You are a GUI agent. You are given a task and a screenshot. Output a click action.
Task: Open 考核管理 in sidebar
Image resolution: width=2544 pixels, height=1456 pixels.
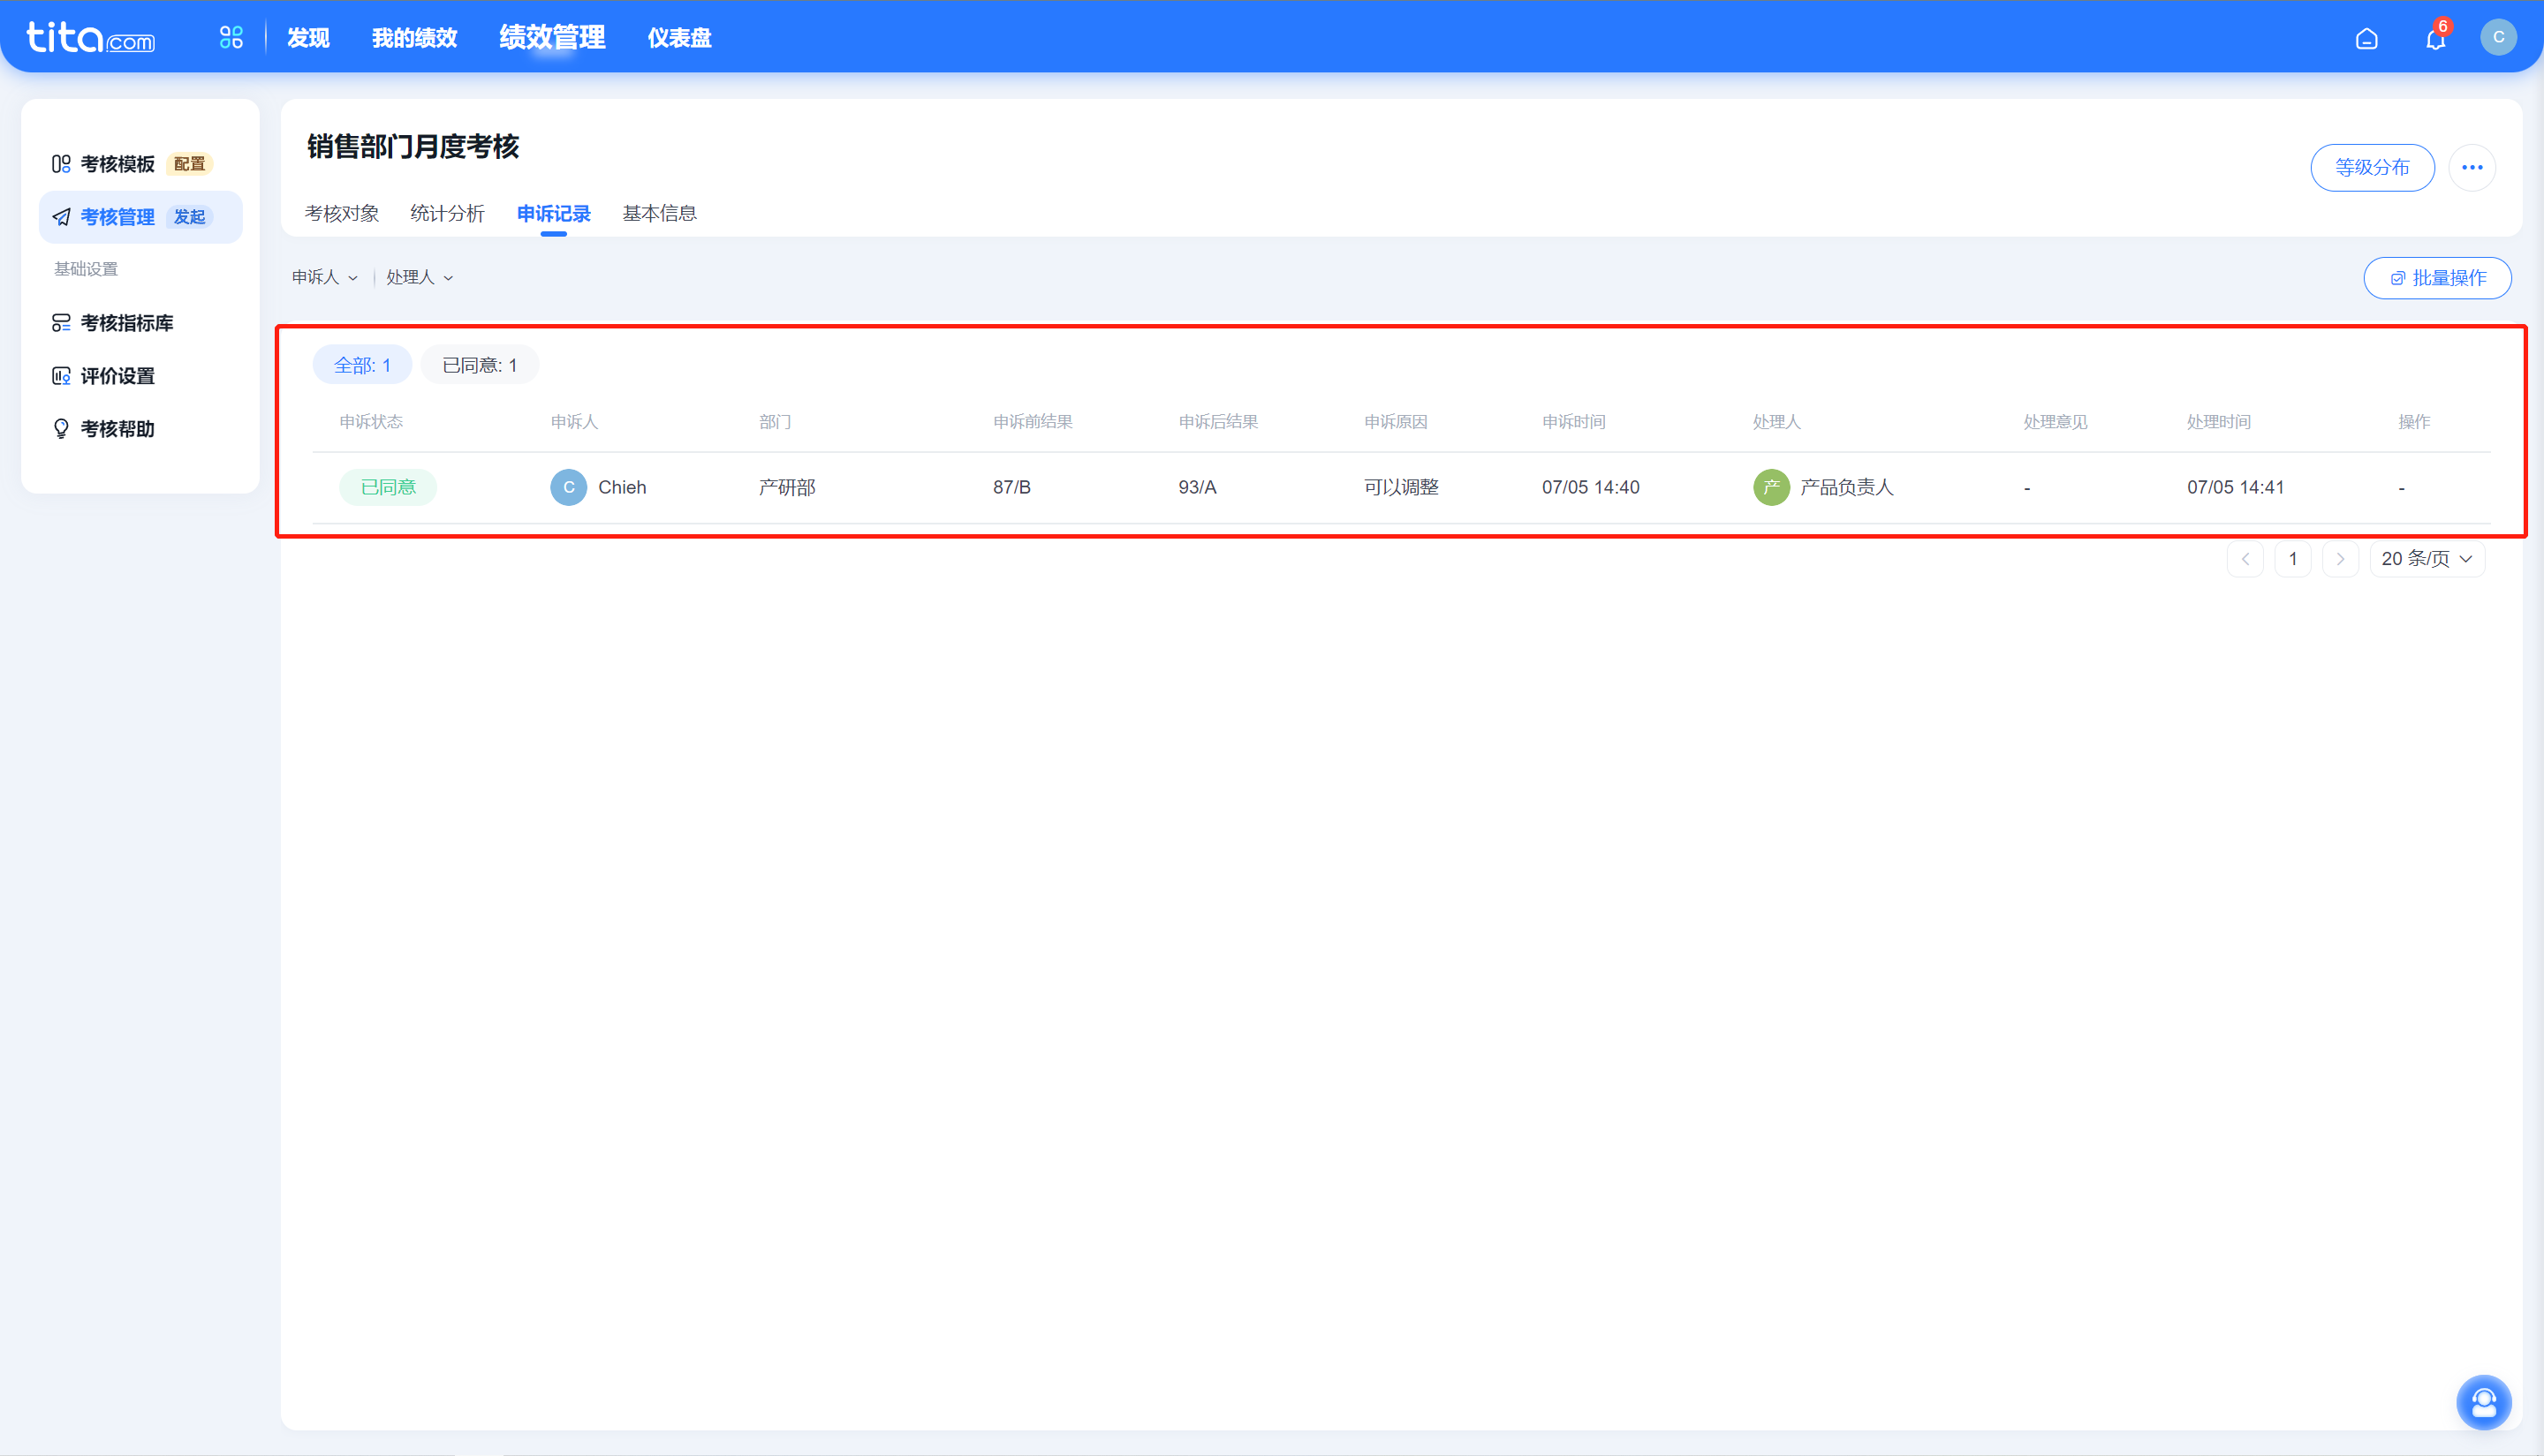pyautogui.click(x=117, y=217)
